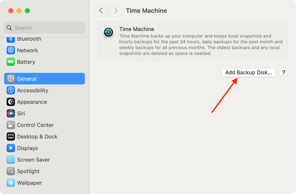Open Accessibility label in sidebar
Screen dimensions: 296x194
point(33,90)
